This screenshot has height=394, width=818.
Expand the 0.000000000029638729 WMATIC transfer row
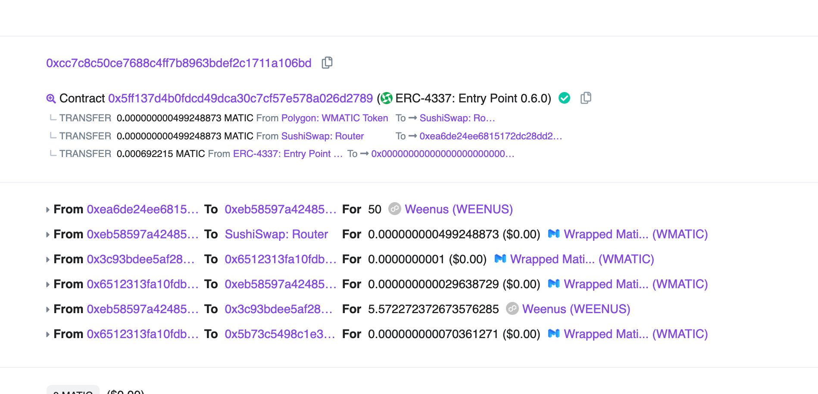[x=48, y=284]
